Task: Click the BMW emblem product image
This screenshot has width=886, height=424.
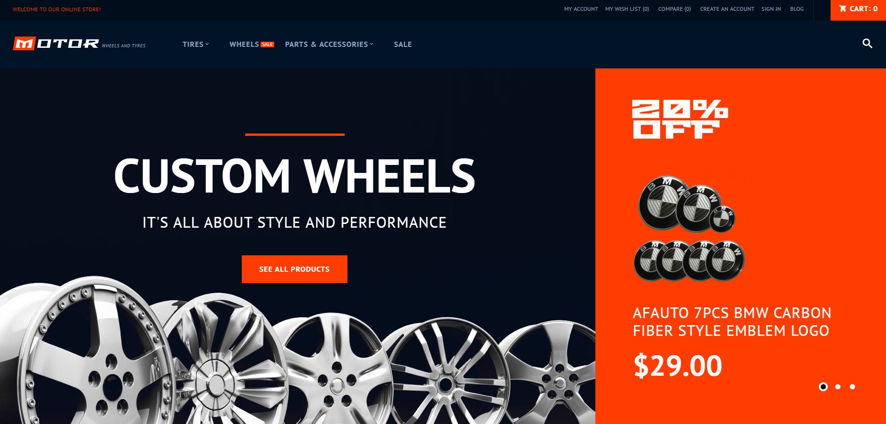Action: tap(689, 229)
